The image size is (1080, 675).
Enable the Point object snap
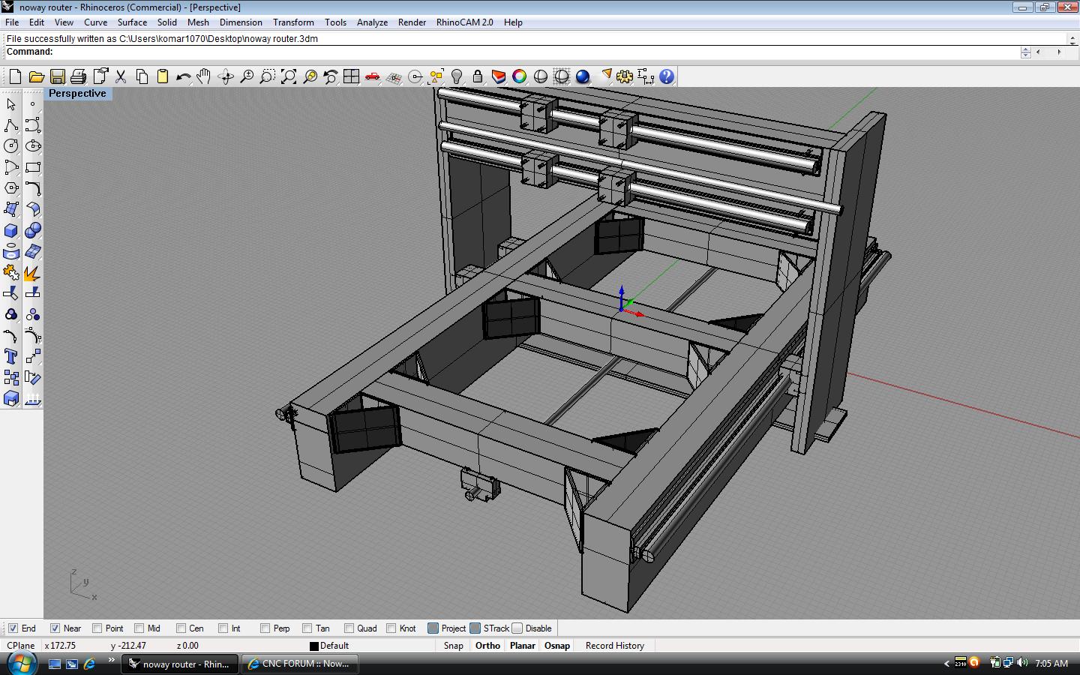click(97, 628)
